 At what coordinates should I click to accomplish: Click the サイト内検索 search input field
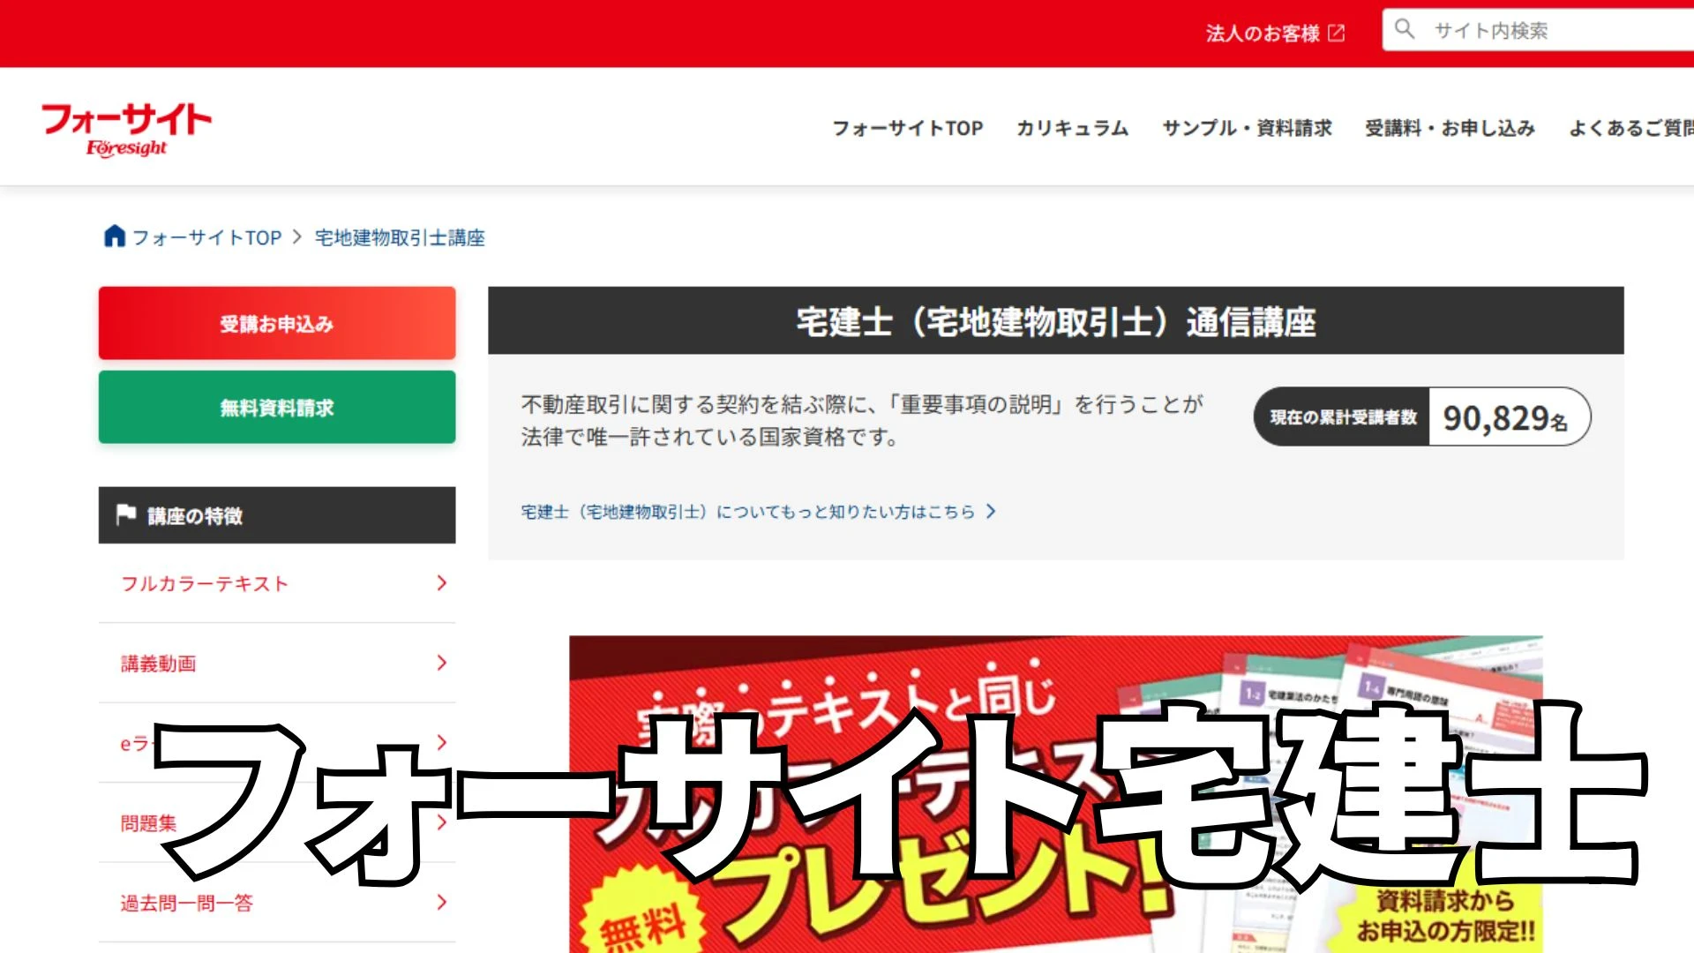(1518, 29)
